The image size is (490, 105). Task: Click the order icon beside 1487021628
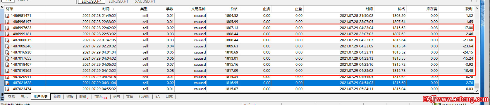pos(7,83)
